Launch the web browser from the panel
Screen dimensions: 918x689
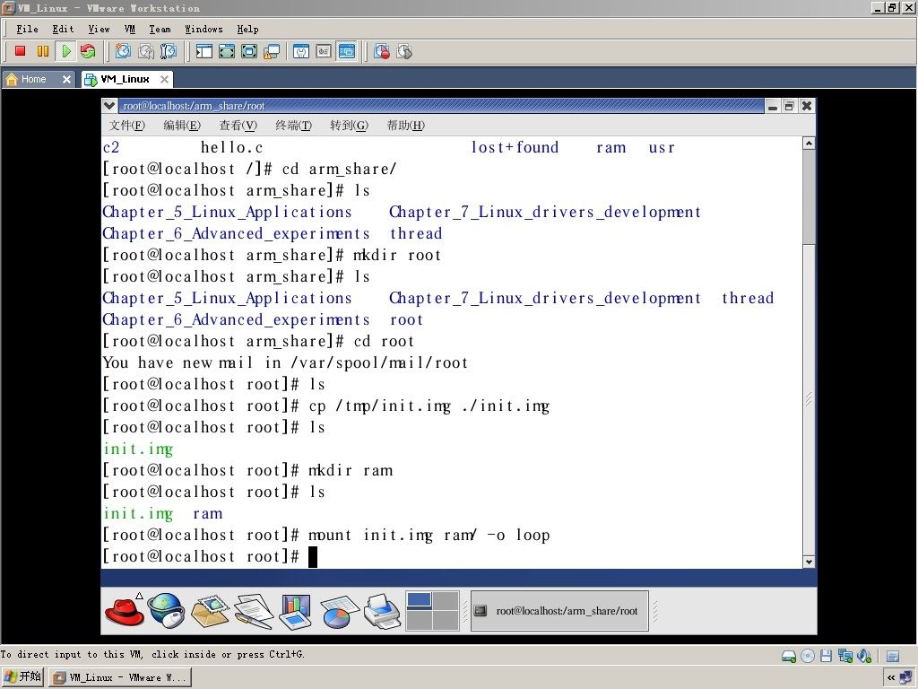pyautogui.click(x=166, y=610)
